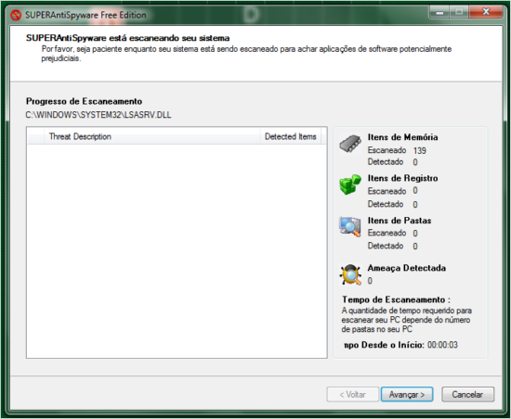Click the SUPERAntiSpyware logo icon in title bar
This screenshot has height=419, width=511.
[x=15, y=15]
